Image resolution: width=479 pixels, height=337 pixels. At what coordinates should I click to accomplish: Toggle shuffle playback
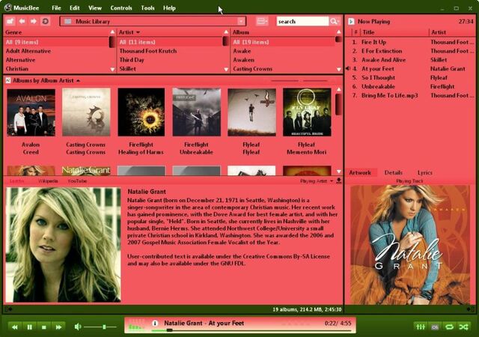pos(464,327)
